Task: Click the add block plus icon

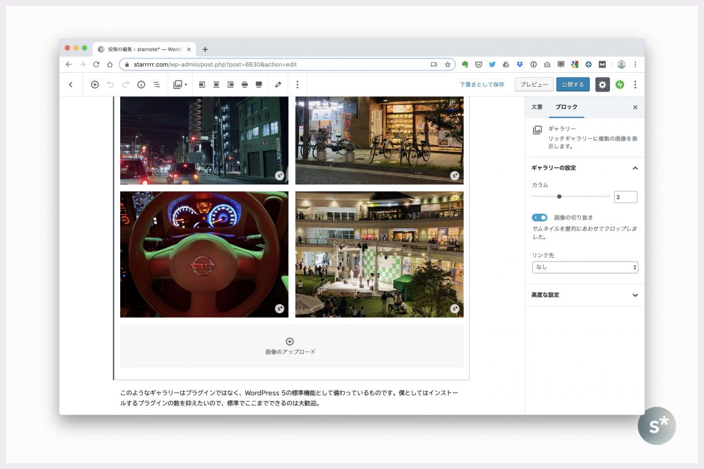Action: [95, 85]
